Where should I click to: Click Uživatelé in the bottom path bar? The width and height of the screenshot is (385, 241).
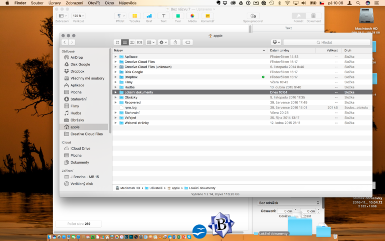pyautogui.click(x=156, y=188)
